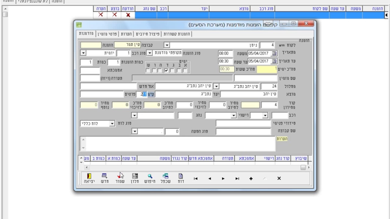Screen dimensions: 390x219
Task: Open calendar picker for מתאריך date
Action: 274,54
